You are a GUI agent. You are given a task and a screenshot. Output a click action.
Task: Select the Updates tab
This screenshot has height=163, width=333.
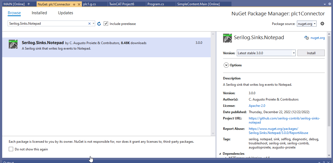66,13
